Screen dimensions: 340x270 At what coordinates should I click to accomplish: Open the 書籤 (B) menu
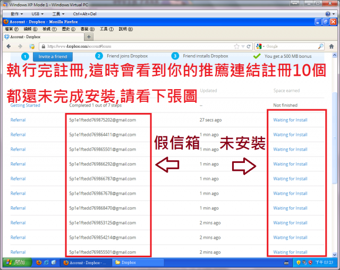pos(87,29)
